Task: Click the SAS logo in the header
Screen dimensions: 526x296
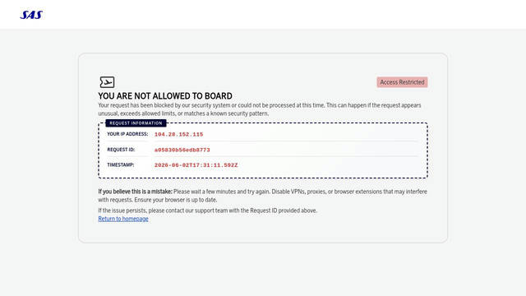Action: 31,15
